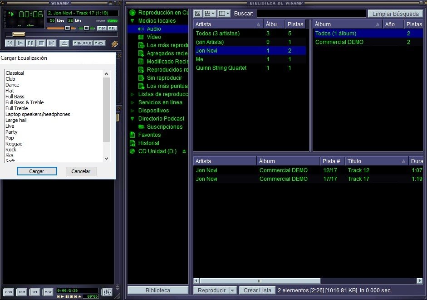Skip to next track button
This screenshot has height=300, width=427.
pyautogui.click(x=51, y=43)
